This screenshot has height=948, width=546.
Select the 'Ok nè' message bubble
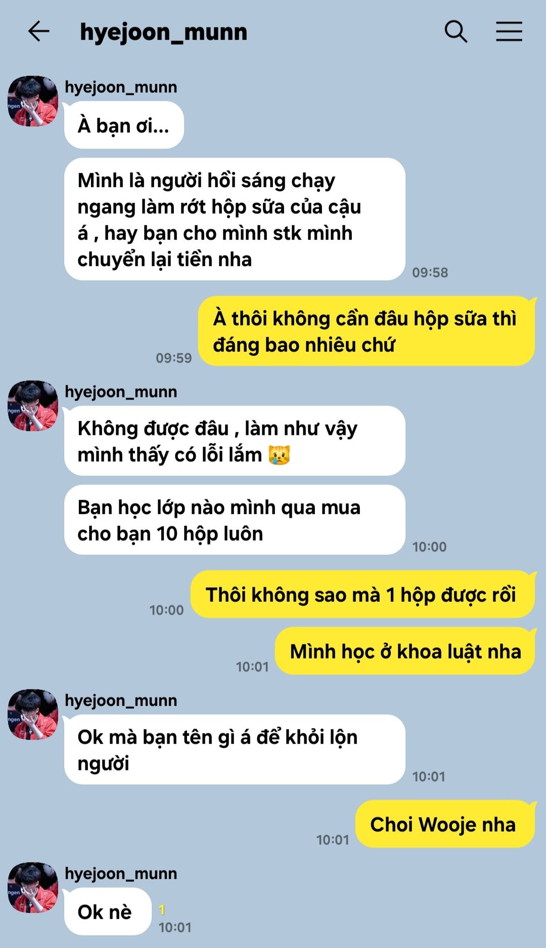coord(108,912)
